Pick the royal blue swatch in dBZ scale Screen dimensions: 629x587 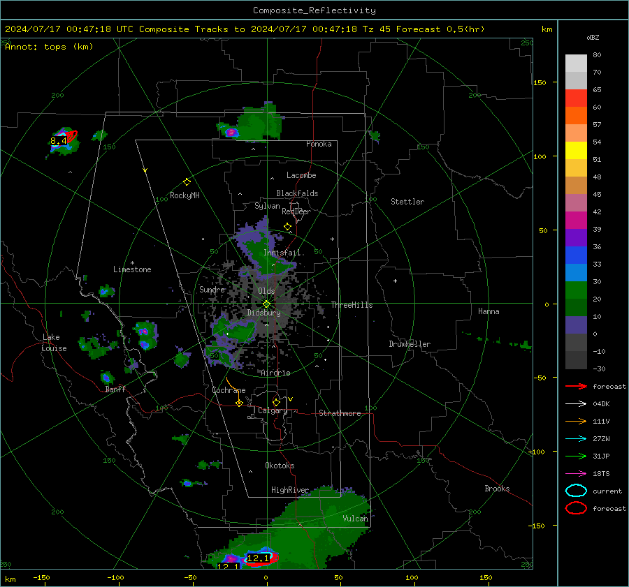pos(576,255)
